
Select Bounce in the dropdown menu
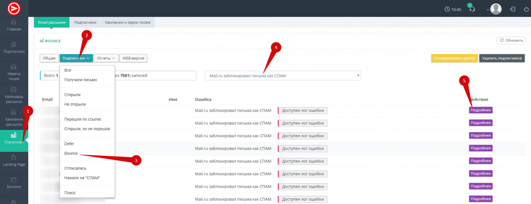[71, 153]
